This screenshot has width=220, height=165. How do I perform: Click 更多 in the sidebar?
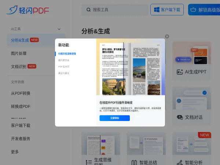[x=15, y=152]
